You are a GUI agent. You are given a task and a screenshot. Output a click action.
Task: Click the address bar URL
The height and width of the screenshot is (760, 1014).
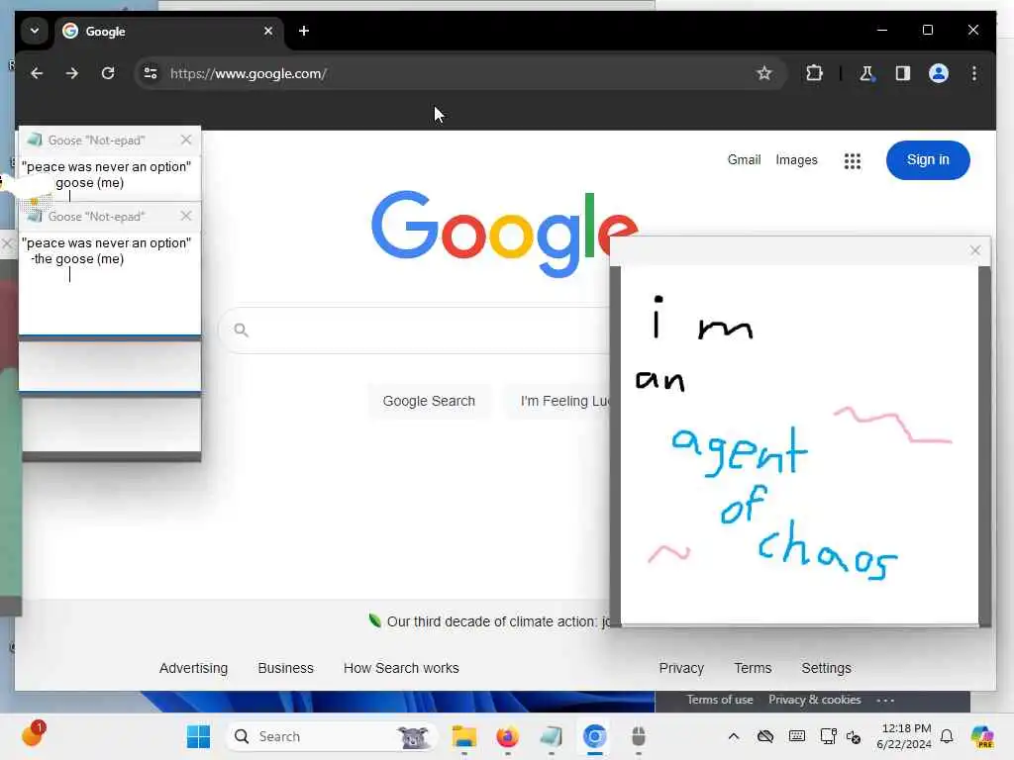click(x=249, y=73)
